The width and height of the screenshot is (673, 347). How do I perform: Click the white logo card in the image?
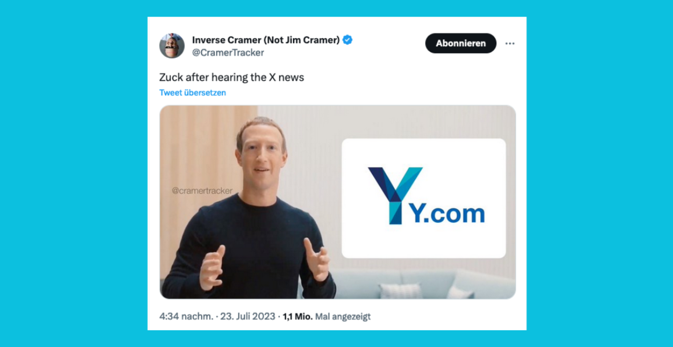pyautogui.click(x=424, y=198)
